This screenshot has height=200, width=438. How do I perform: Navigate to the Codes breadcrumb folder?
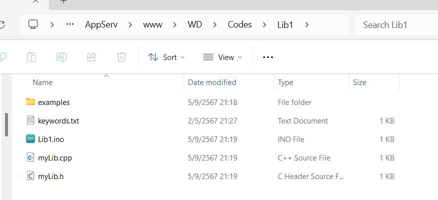240,24
